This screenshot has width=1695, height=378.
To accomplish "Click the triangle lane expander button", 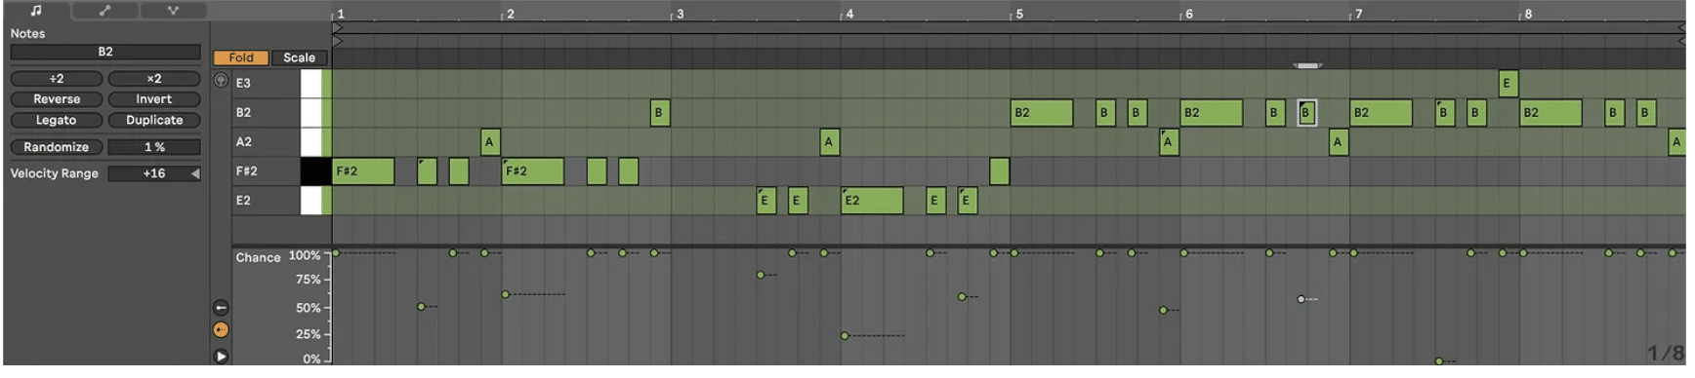I will 221,357.
